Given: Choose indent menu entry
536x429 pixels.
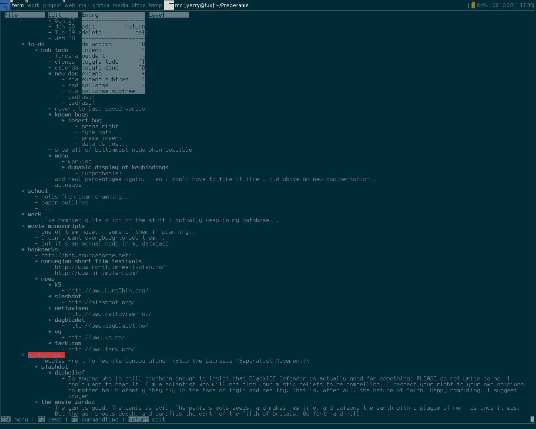Looking at the screenshot, I should [113, 50].
